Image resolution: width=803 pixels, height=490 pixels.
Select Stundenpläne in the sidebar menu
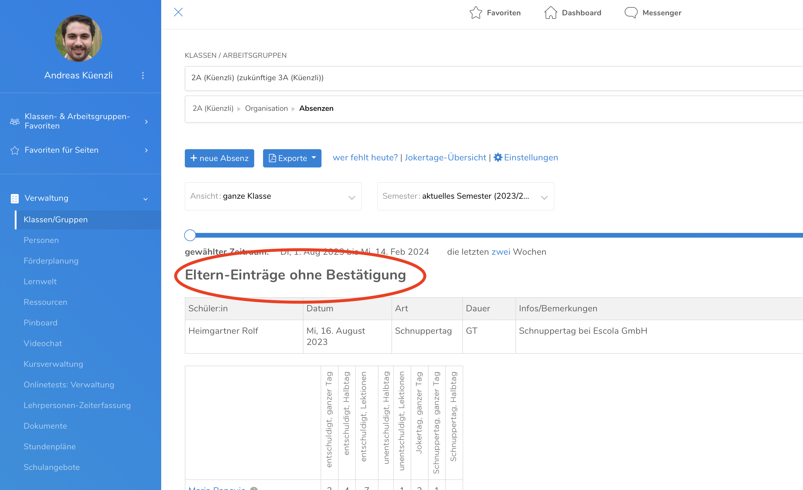50,446
